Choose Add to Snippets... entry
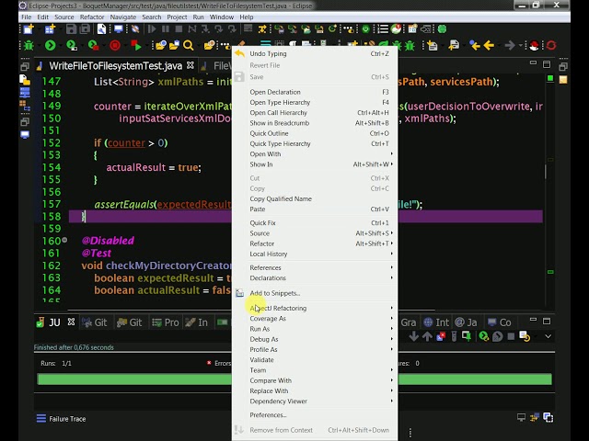Viewport: 589px width, 441px height. tap(315, 293)
